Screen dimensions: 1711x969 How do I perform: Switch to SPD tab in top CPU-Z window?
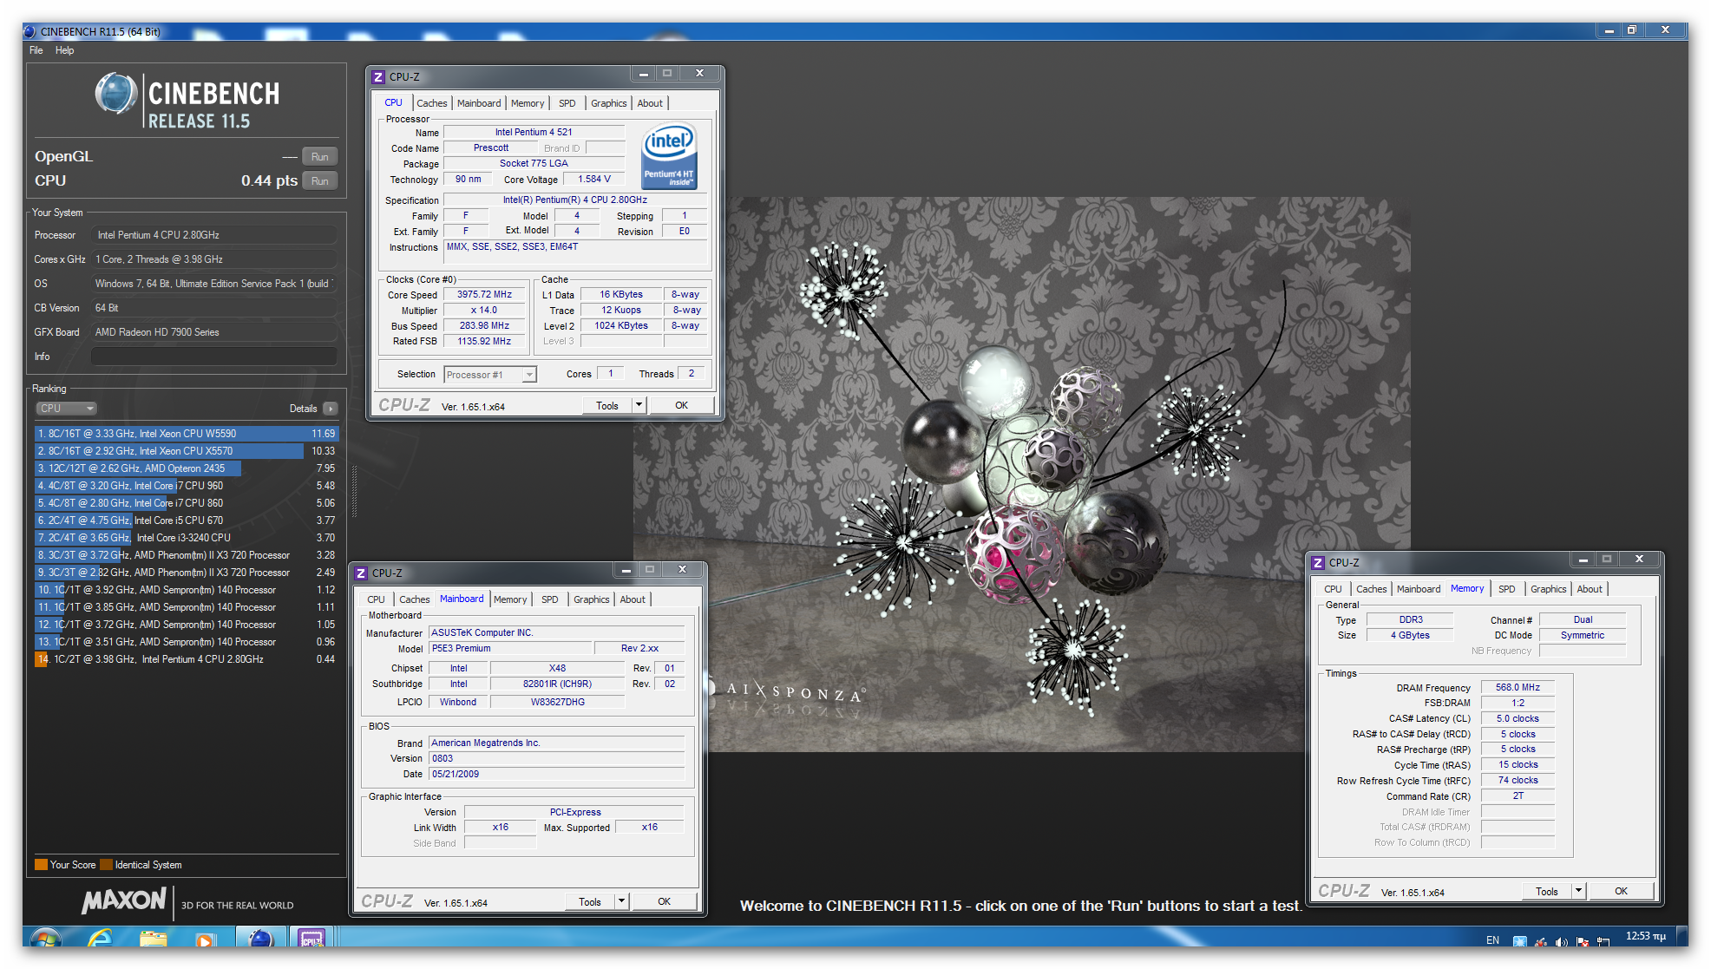coord(567,103)
